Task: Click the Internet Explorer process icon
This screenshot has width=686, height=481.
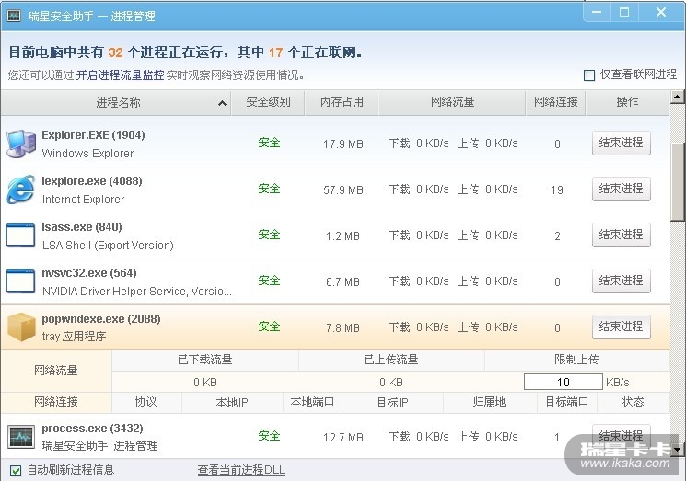Action: coord(20,189)
